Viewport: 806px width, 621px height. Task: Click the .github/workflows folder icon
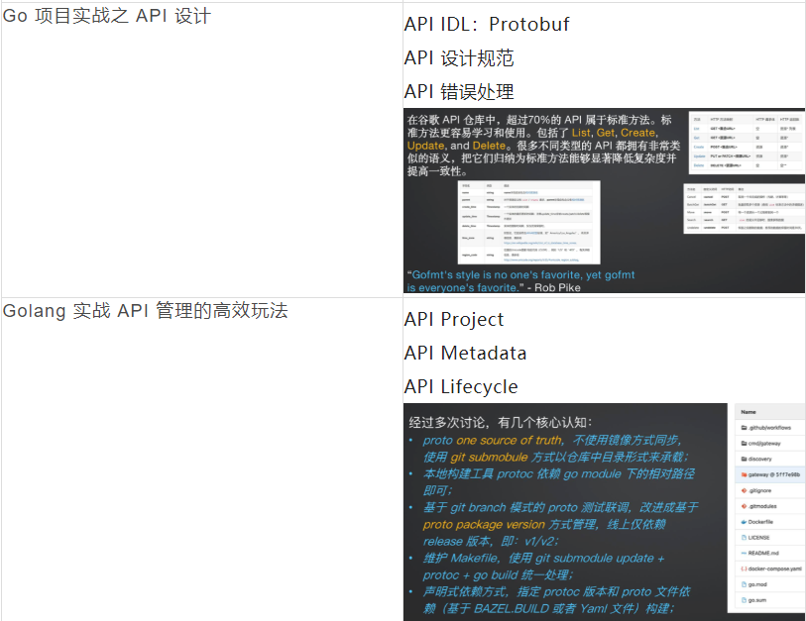click(x=742, y=428)
